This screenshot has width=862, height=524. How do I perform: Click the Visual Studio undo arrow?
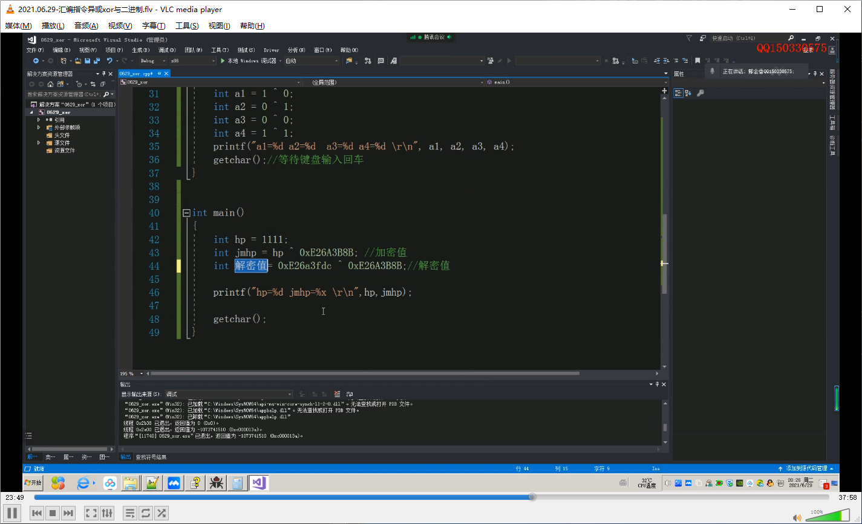pos(109,61)
